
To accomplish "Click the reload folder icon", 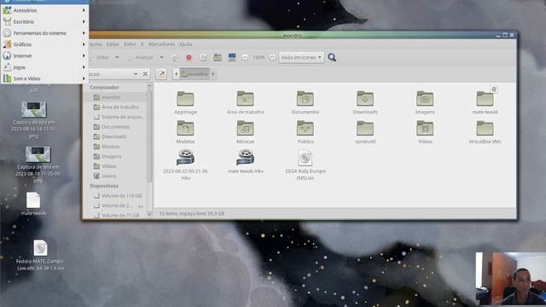I will coord(203,57).
